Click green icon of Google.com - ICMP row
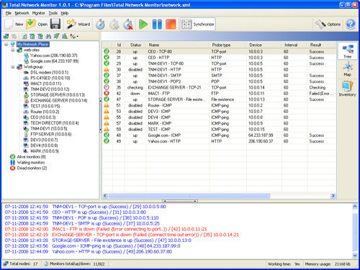Image resolution: width=360 pixels, height=270 pixels. [x=107, y=135]
